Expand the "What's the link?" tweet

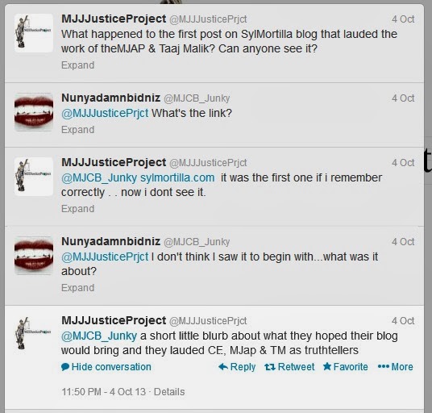[77, 130]
